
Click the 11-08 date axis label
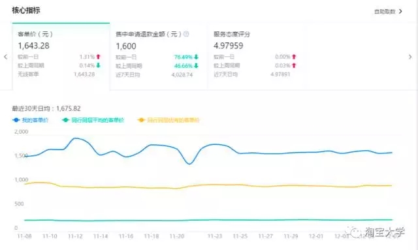pyautogui.click(x=24, y=236)
